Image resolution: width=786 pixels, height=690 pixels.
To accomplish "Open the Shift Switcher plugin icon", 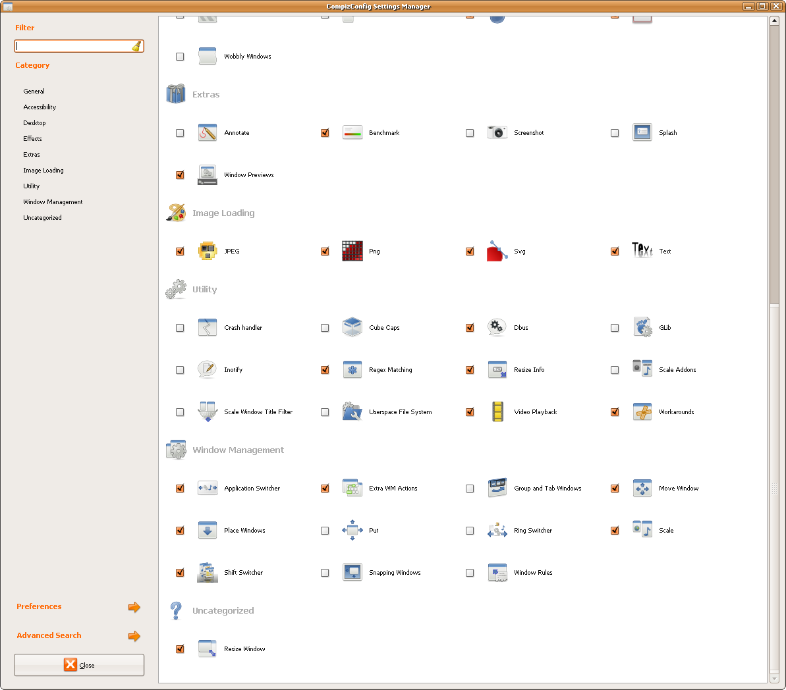I will tap(207, 572).
